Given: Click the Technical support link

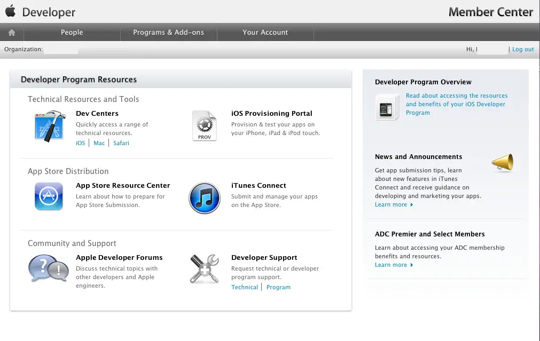Looking at the screenshot, I should tap(245, 287).
